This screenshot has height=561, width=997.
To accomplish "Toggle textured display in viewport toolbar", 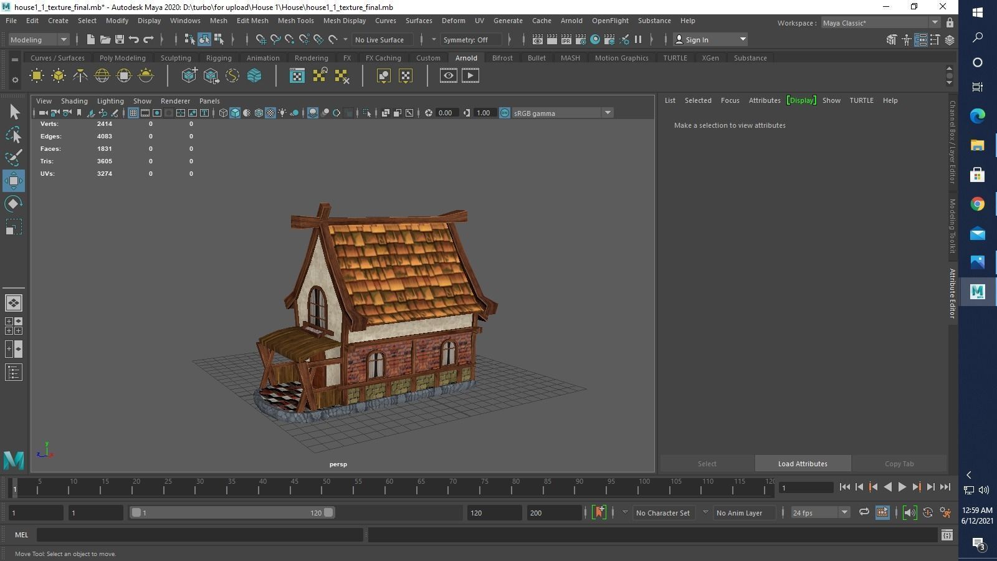I will (x=270, y=113).
